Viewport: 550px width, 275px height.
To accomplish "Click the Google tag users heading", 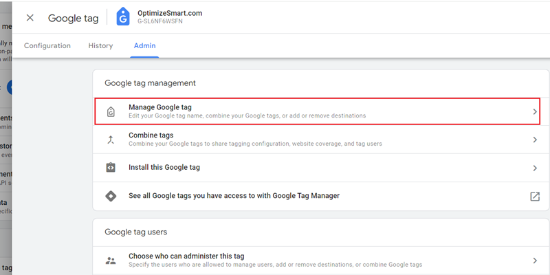I will [135, 232].
